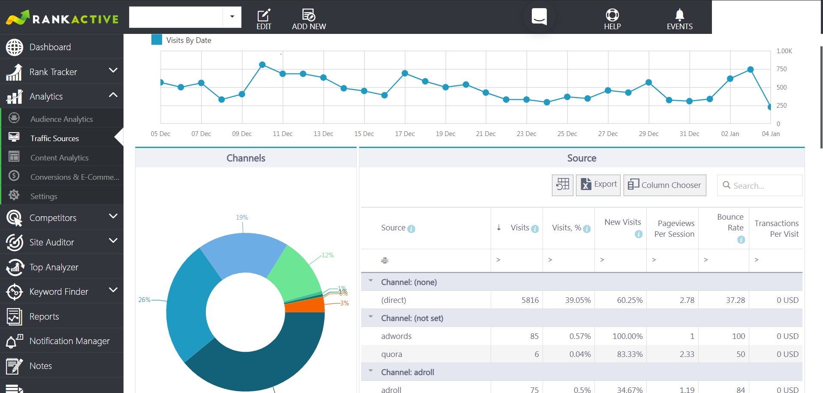The height and width of the screenshot is (393, 823).
Task: Open the project selector dropdown arrow
Action: pyautogui.click(x=232, y=17)
